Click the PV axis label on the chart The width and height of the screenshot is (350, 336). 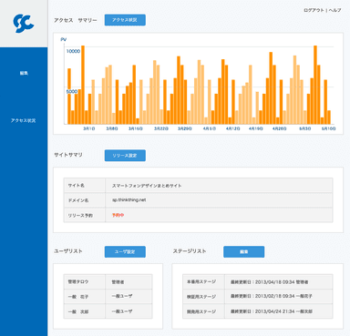(x=64, y=39)
